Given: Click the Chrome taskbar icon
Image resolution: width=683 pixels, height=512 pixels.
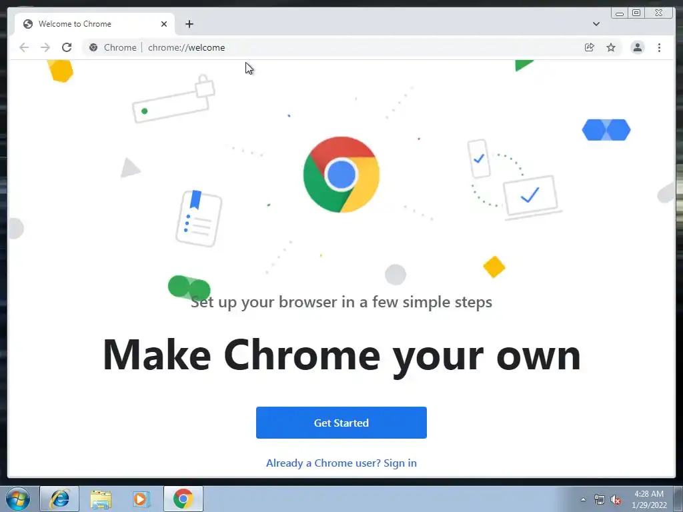Looking at the screenshot, I should [183, 499].
